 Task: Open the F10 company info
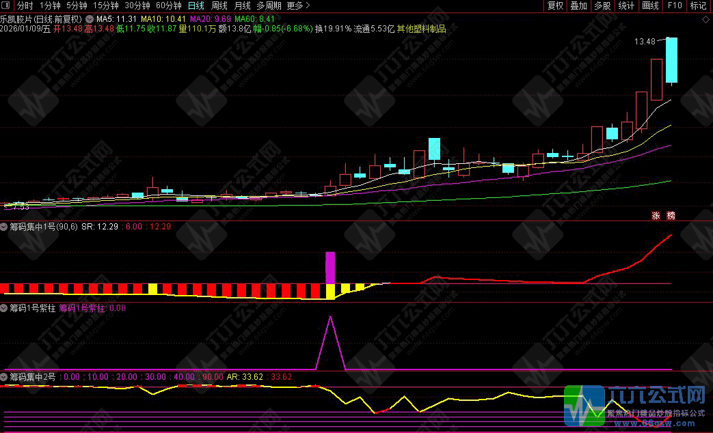tap(675, 5)
